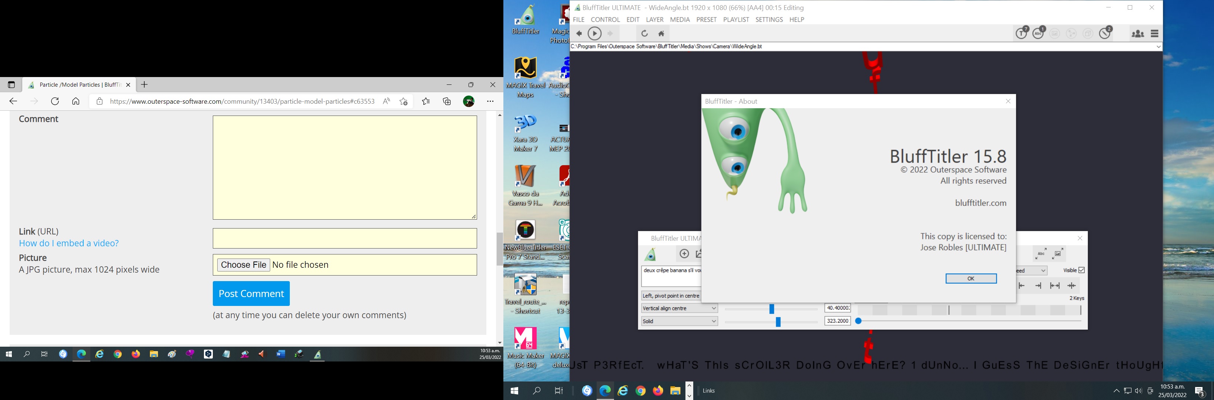Click add to favorites star-plus icon
The image size is (1214, 400).
coord(404,101)
